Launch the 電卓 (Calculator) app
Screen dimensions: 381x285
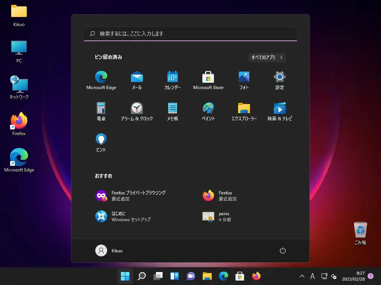[x=101, y=111]
